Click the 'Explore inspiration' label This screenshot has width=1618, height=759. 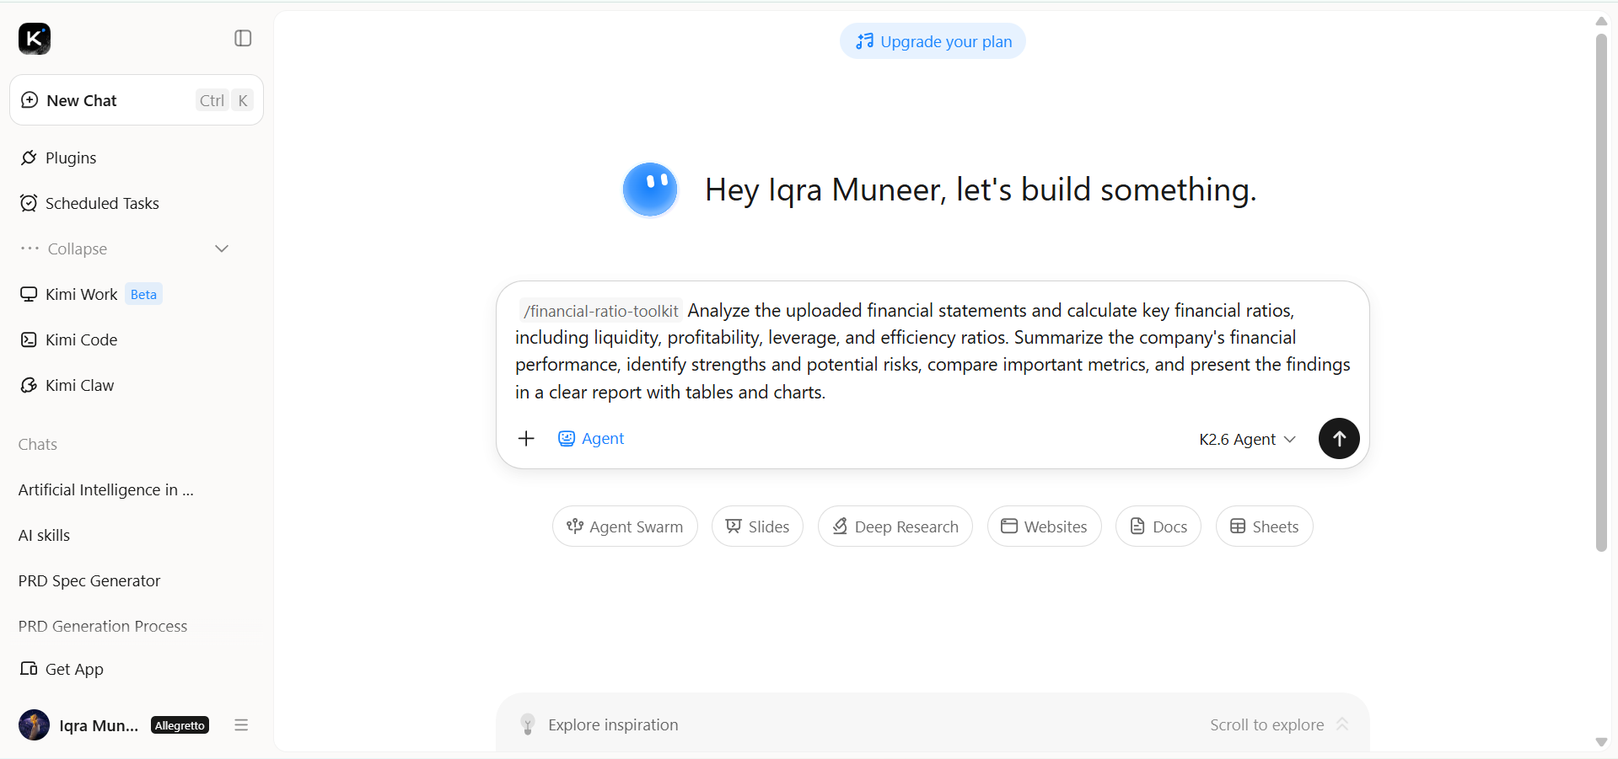coord(613,724)
